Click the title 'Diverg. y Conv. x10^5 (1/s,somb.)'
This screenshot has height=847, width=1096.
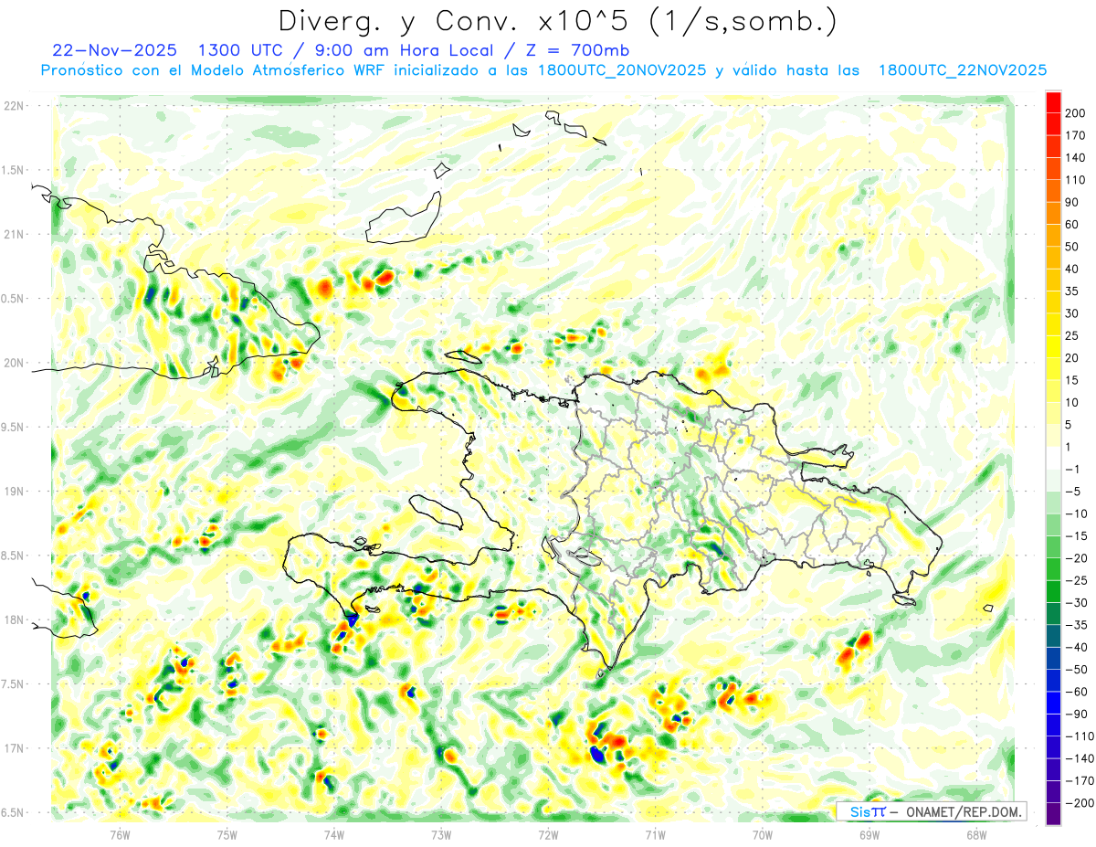[557, 20]
